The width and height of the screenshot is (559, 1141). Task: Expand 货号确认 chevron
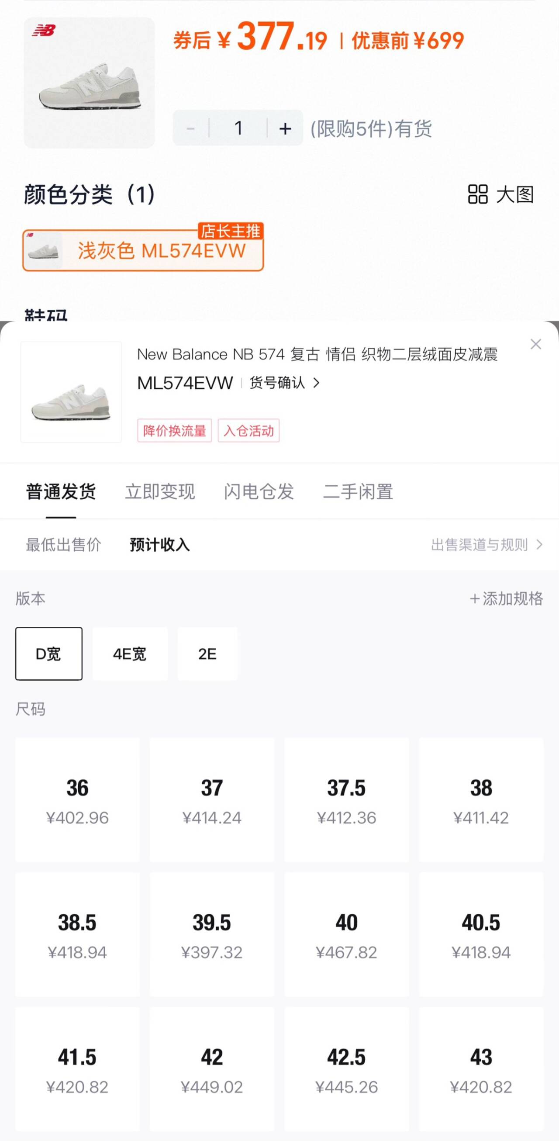pos(316,383)
